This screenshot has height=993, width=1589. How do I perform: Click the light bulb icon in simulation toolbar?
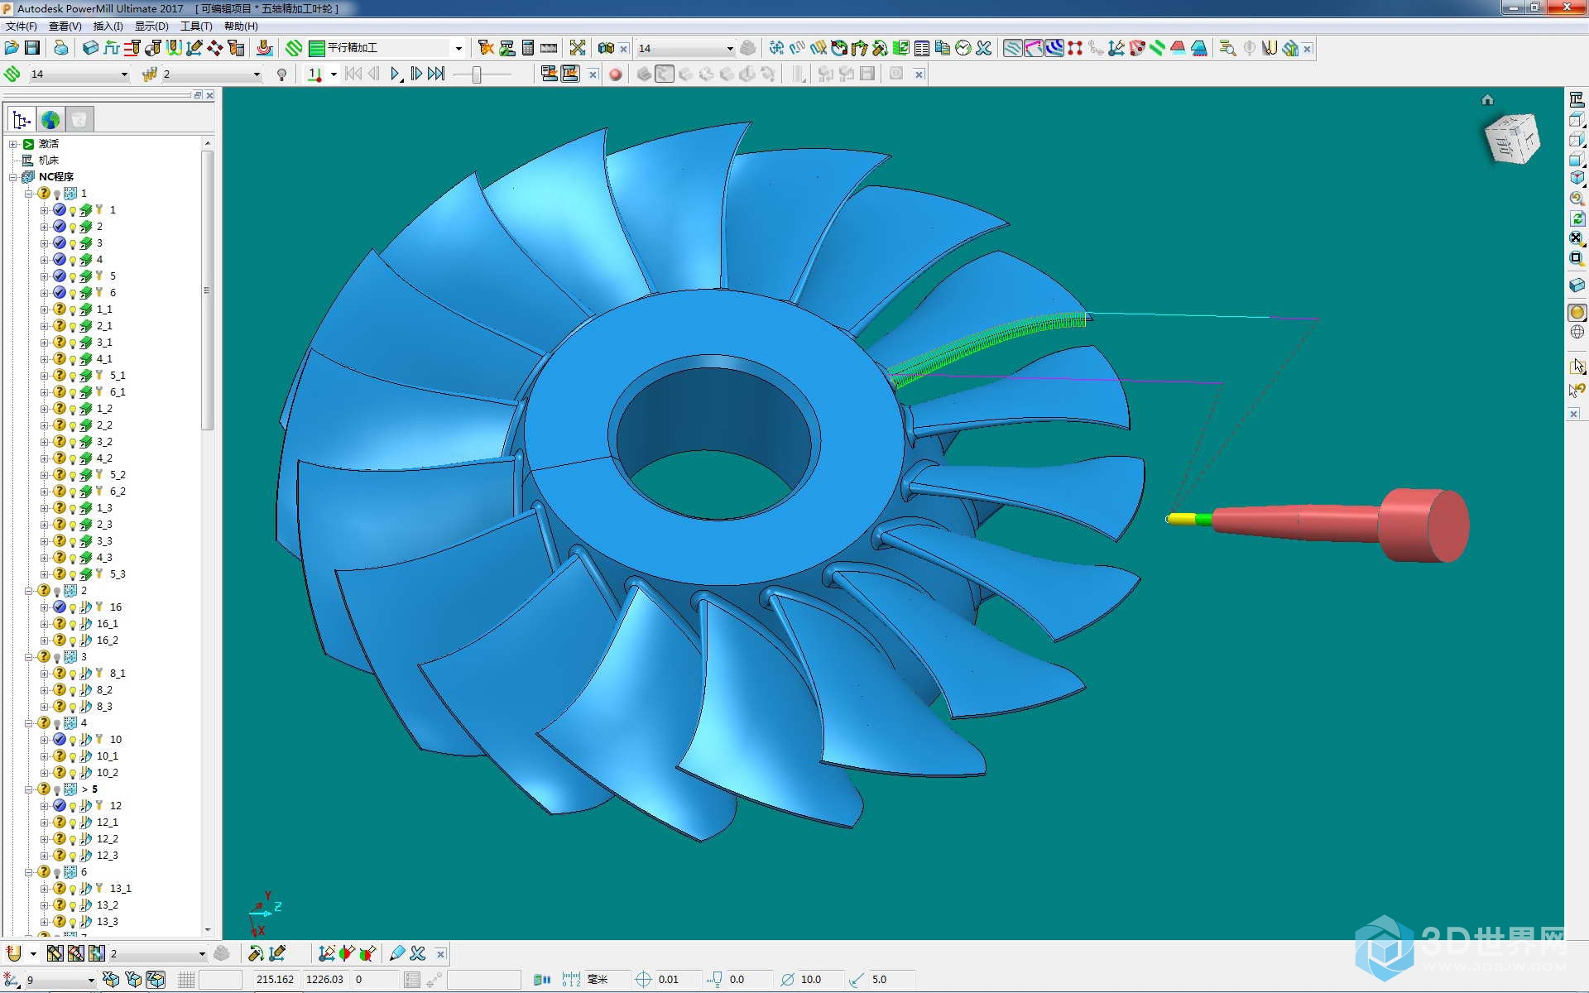[282, 74]
